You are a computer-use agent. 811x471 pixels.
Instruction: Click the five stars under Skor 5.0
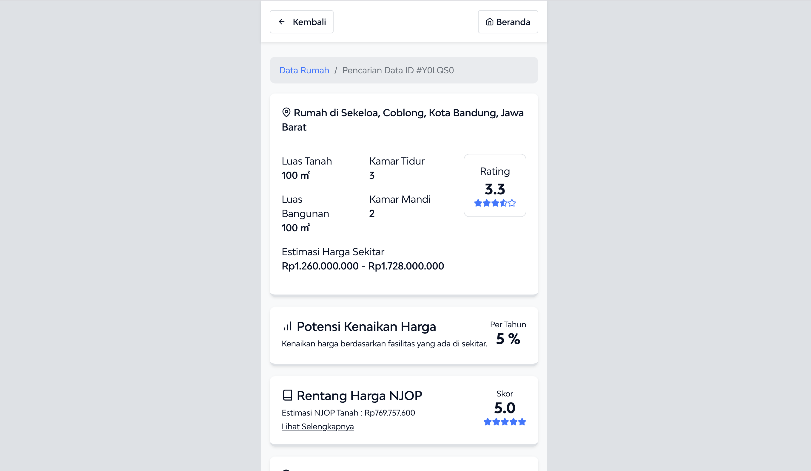(505, 422)
